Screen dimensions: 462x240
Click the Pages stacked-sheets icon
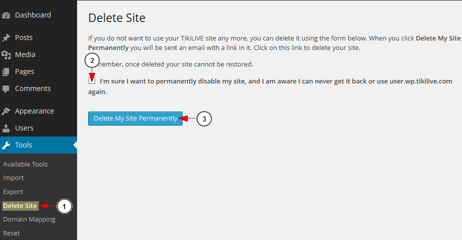tap(6, 72)
